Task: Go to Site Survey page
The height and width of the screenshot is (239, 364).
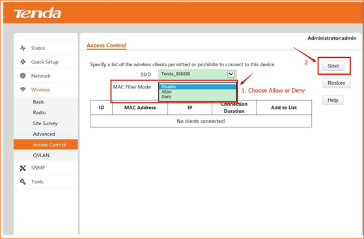Action: [x=46, y=123]
